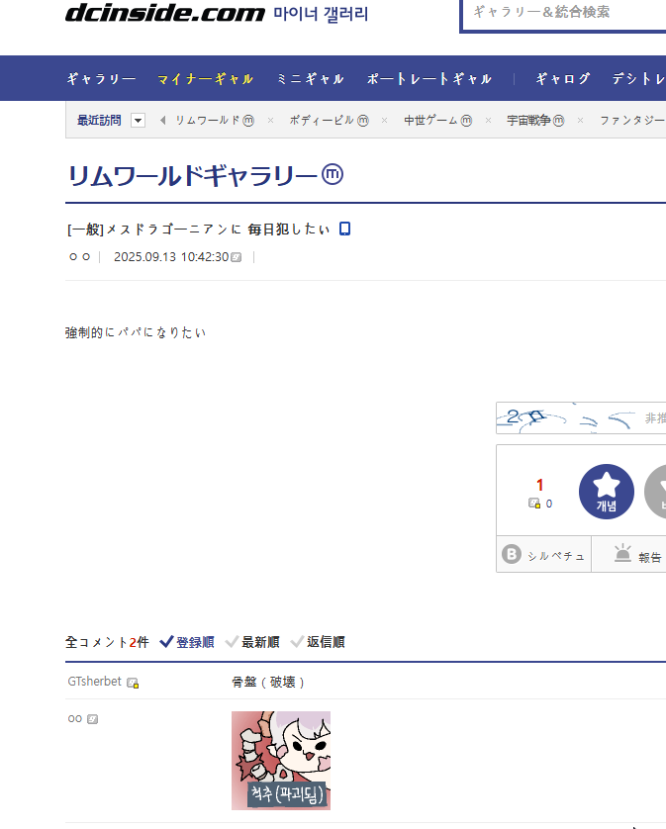Open the ギャラリー nav menu
The height and width of the screenshot is (829, 666).
point(101,79)
